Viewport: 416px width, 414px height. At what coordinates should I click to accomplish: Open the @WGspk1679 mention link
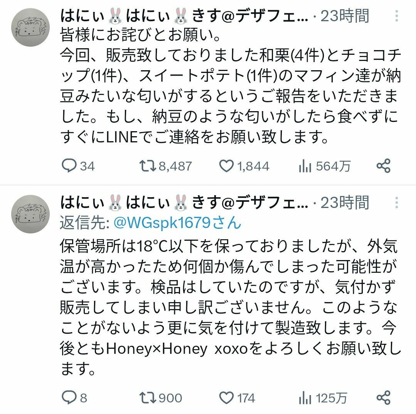pos(177,223)
